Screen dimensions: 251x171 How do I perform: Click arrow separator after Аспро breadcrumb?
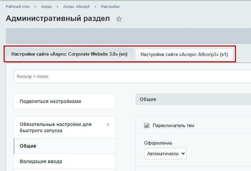coord(58,7)
